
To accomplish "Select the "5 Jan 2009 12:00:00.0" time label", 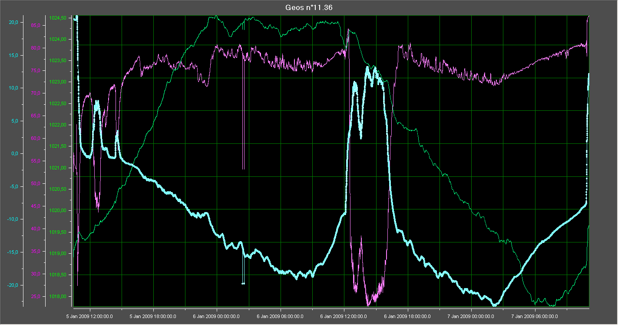I will pyautogui.click(x=90, y=317).
